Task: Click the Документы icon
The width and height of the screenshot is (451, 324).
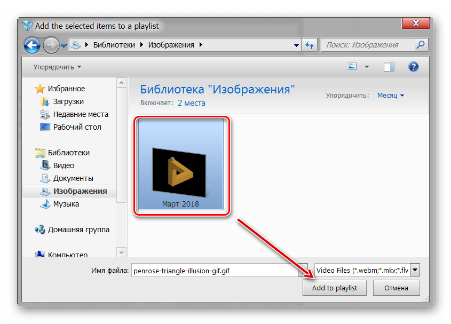Action: point(45,178)
